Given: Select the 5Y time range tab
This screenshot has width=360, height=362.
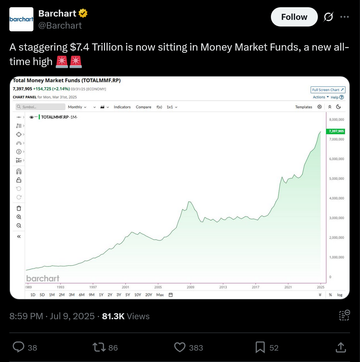Looking at the screenshot, I should pyautogui.click(x=128, y=295).
